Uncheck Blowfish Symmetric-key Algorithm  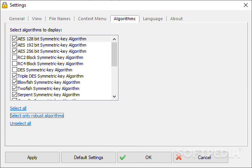pos(15,82)
